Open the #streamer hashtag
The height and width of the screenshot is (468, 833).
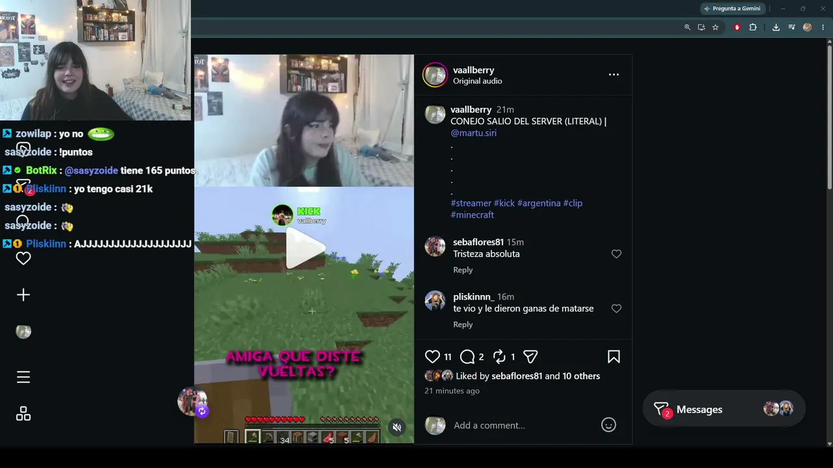pos(471,203)
